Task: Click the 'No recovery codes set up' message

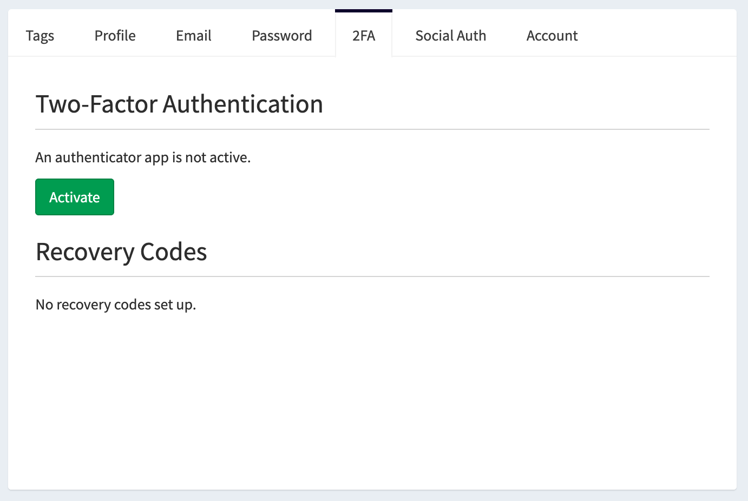Action: [x=115, y=305]
